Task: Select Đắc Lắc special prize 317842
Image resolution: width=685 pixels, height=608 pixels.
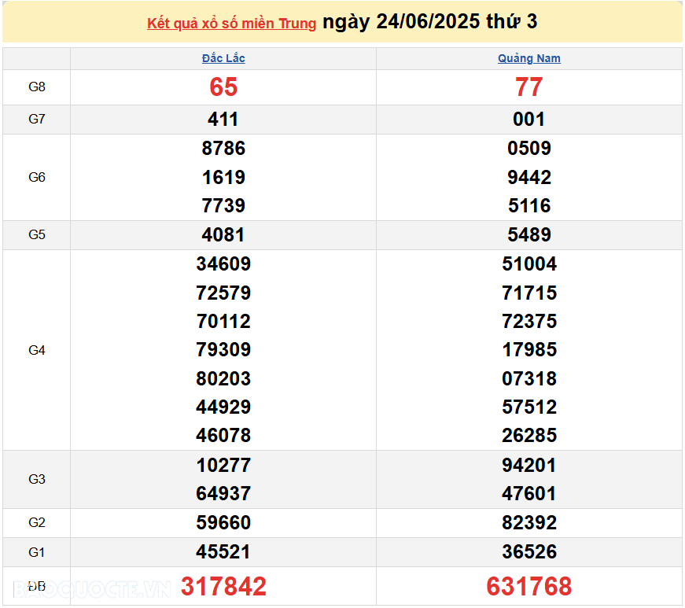Action: point(223,586)
